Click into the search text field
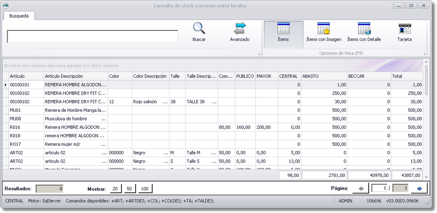This screenshot has width=437, height=213. 93,37
